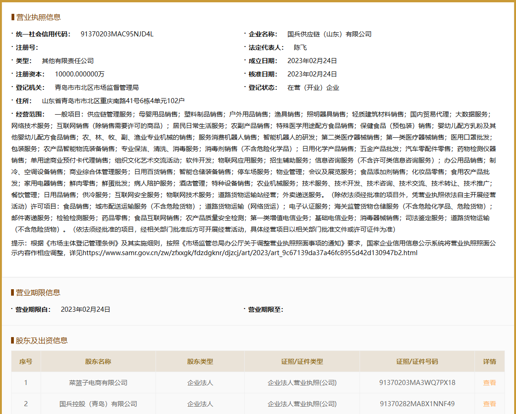Select the credit code 91370203MAC95NJD4L
516x414 pixels.
pos(117,34)
